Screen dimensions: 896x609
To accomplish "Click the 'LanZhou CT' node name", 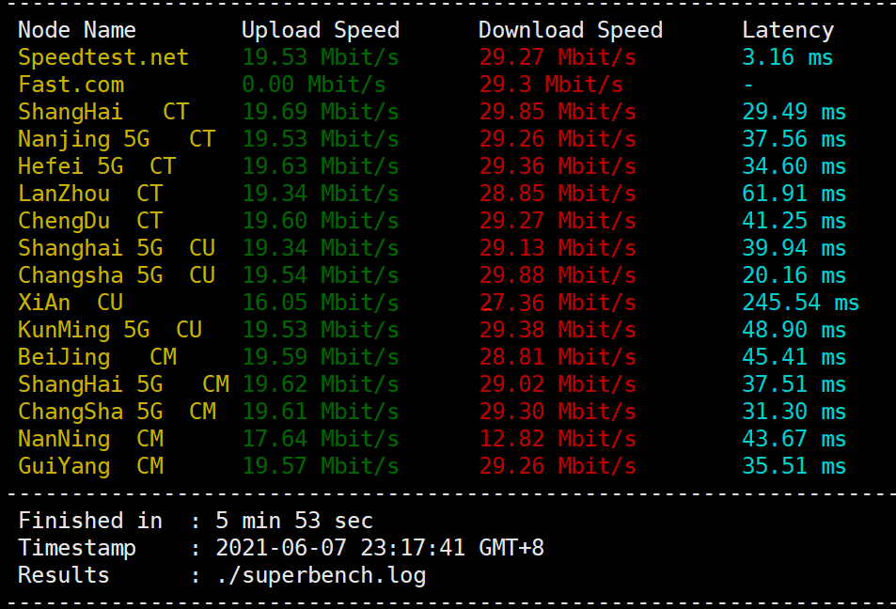I will click(x=90, y=193).
